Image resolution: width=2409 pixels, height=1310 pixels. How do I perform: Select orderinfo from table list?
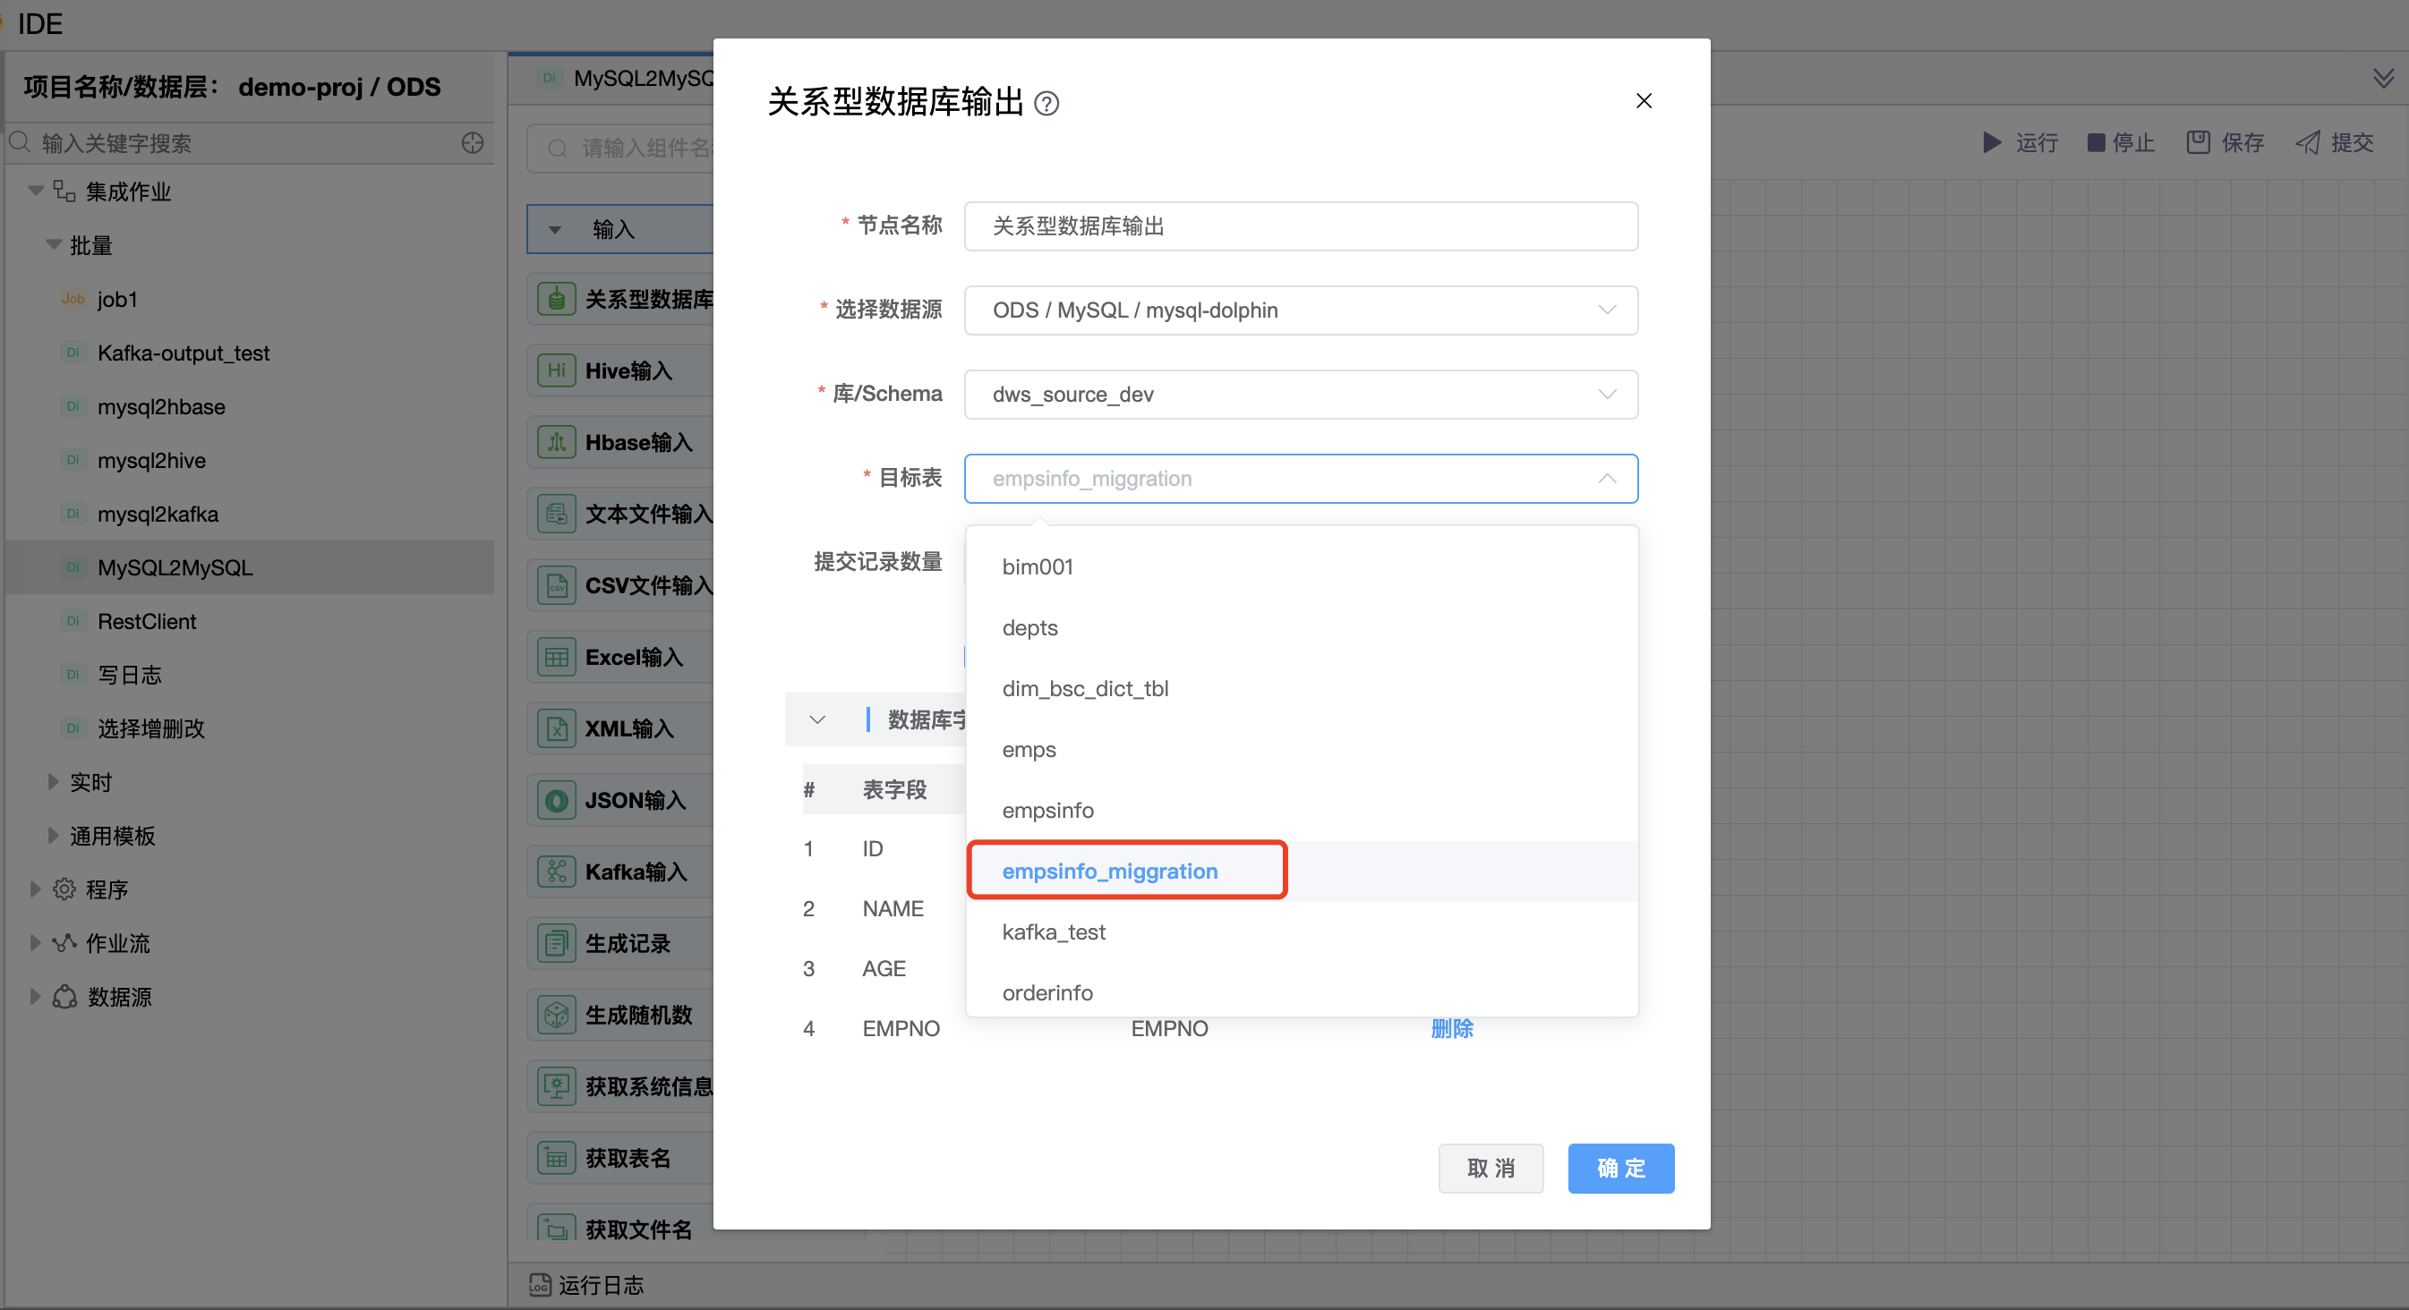(1301, 991)
